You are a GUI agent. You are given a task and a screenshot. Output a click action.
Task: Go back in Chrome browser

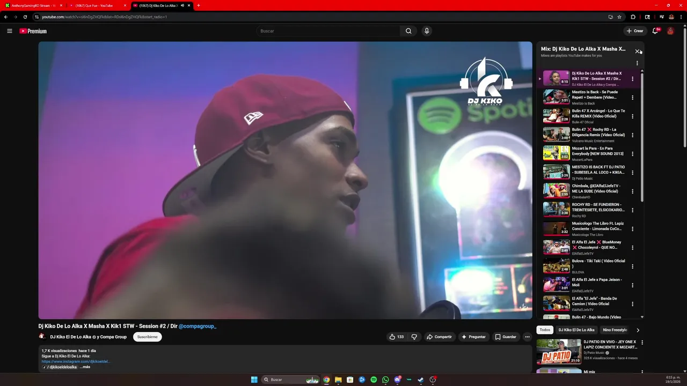coord(6,17)
